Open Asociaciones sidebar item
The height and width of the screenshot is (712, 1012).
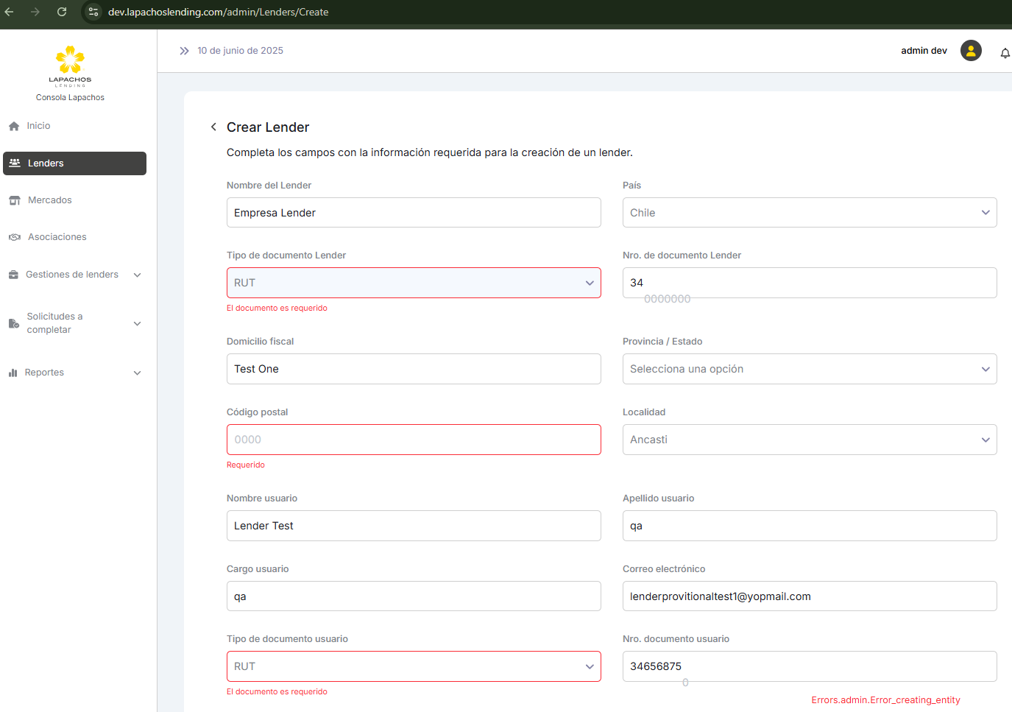point(57,237)
